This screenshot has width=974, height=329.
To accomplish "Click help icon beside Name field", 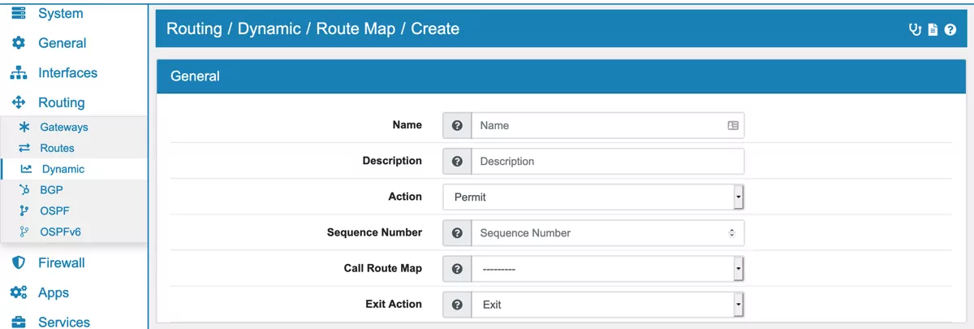I will pyautogui.click(x=457, y=126).
